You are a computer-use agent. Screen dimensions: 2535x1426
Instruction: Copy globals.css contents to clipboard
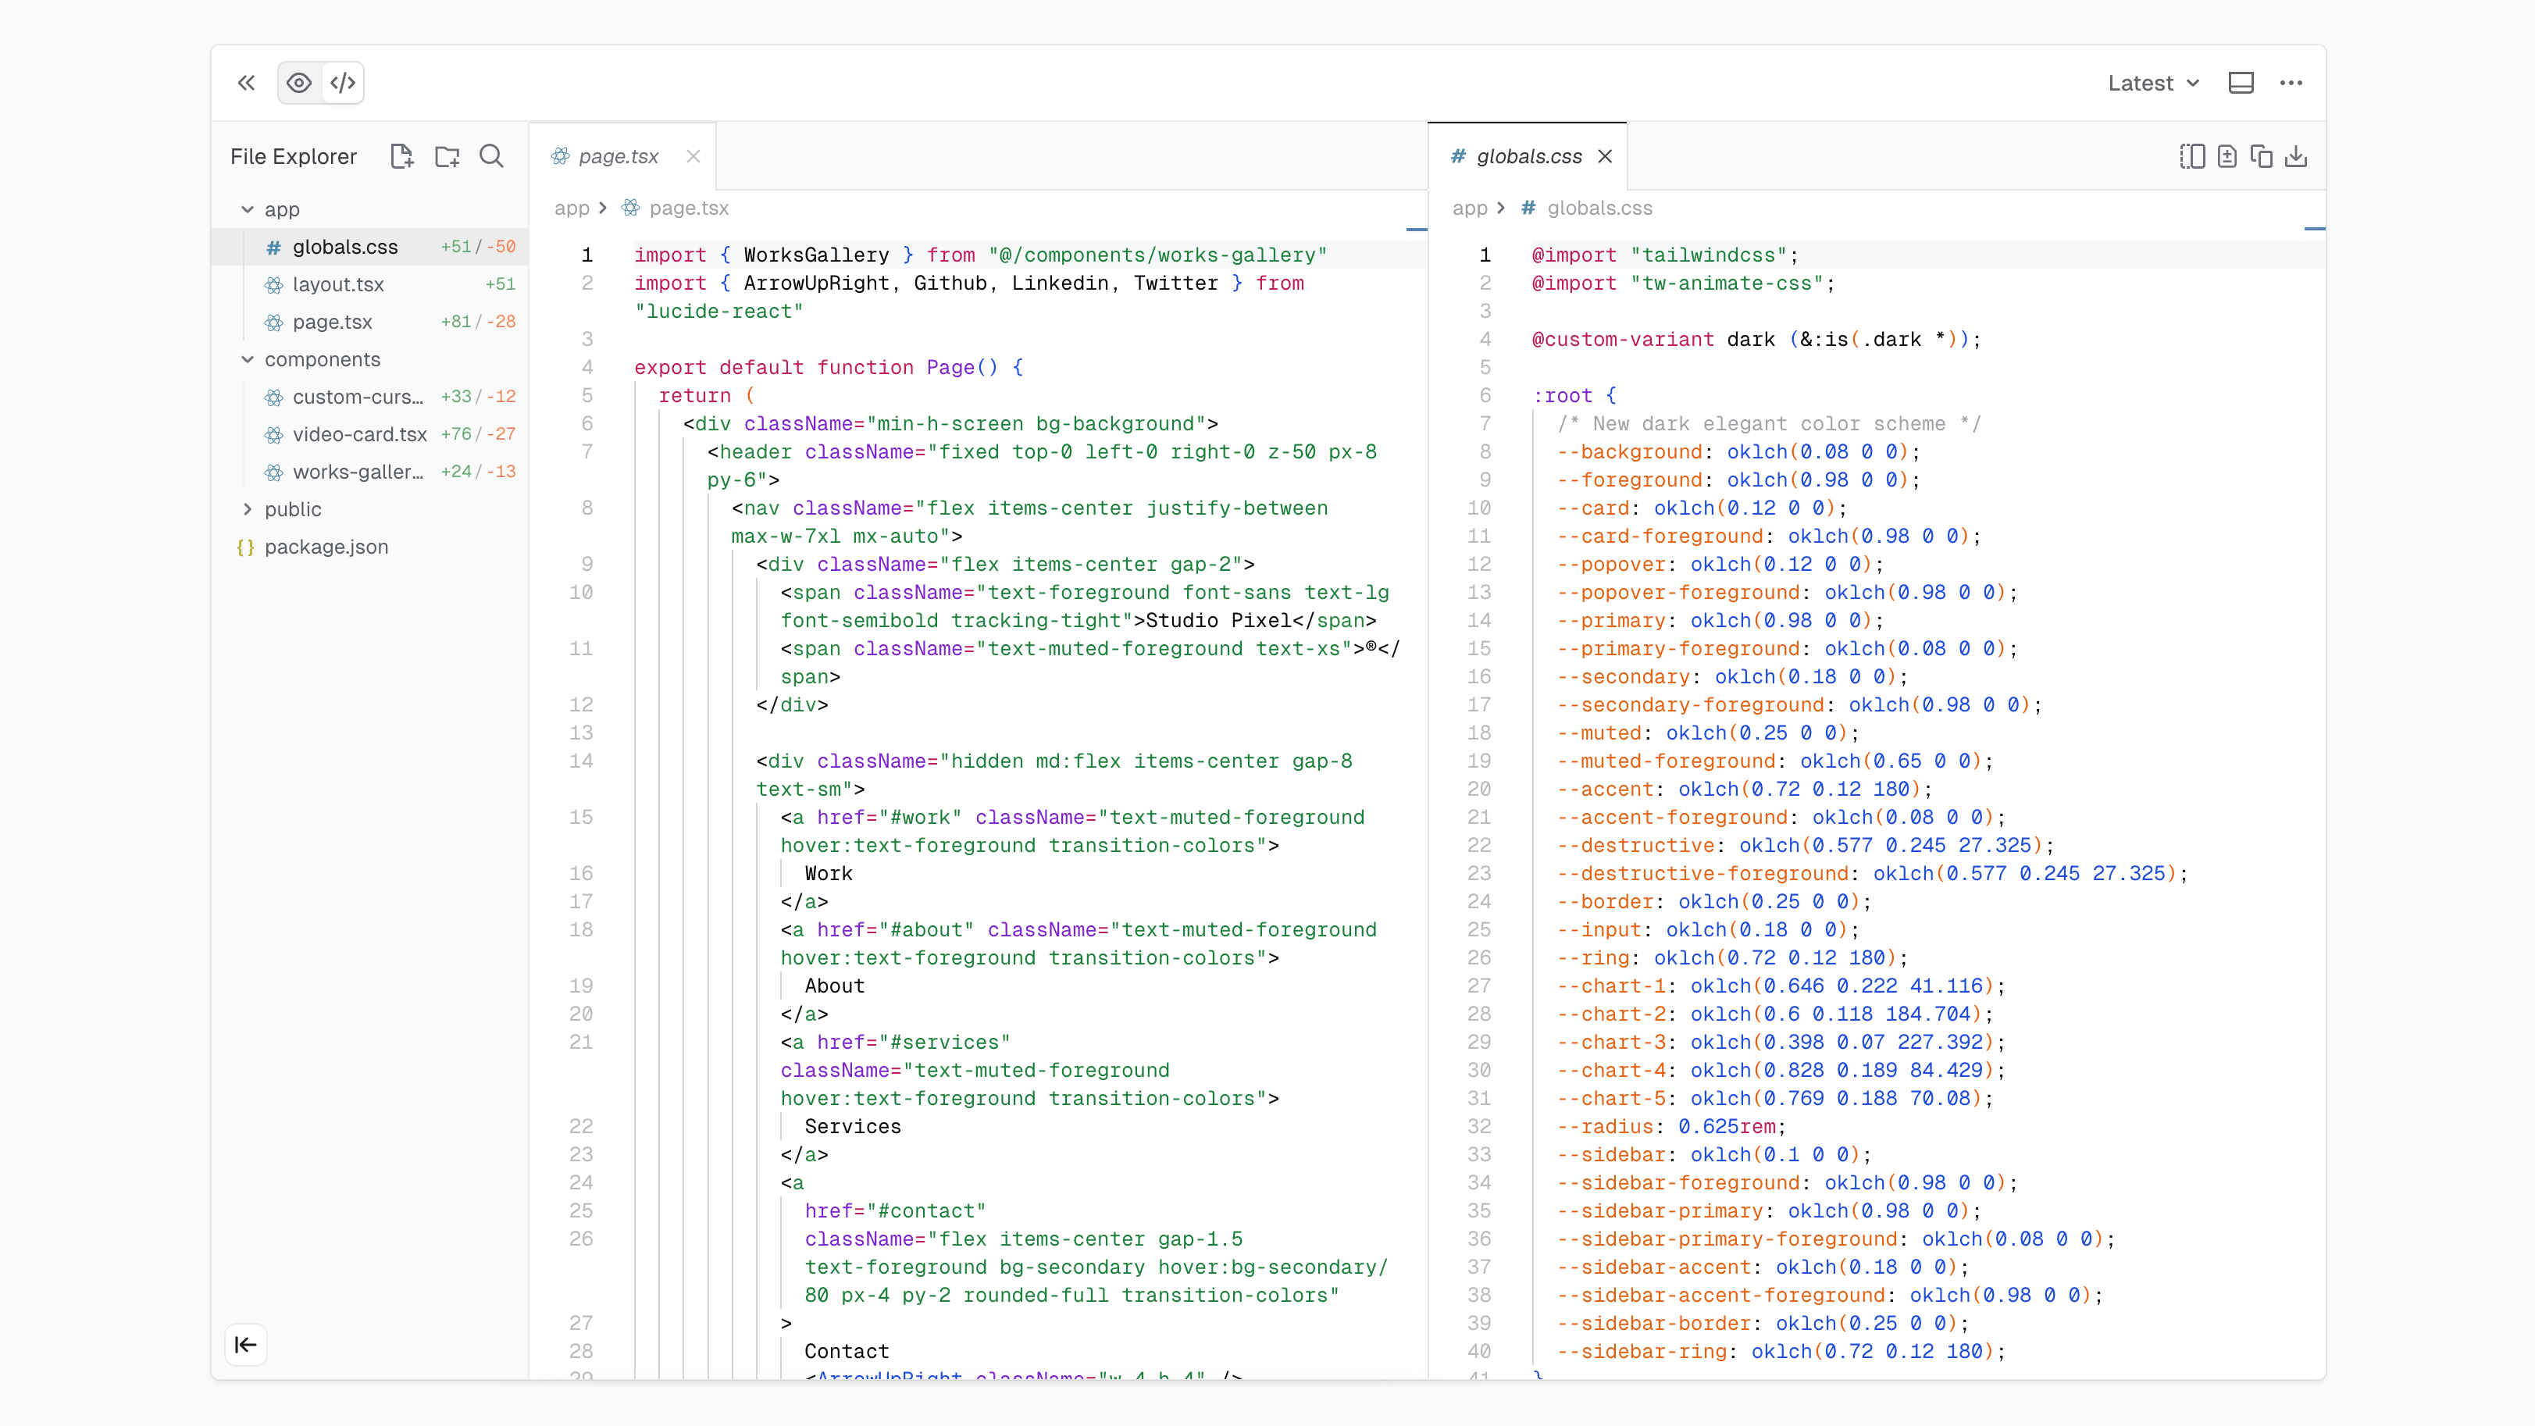(x=2262, y=155)
